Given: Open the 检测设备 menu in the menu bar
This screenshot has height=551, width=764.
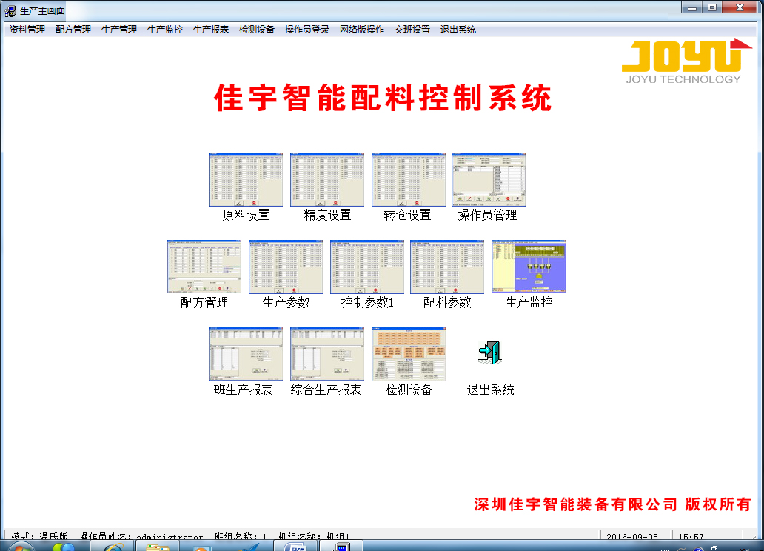Looking at the screenshot, I should [257, 30].
